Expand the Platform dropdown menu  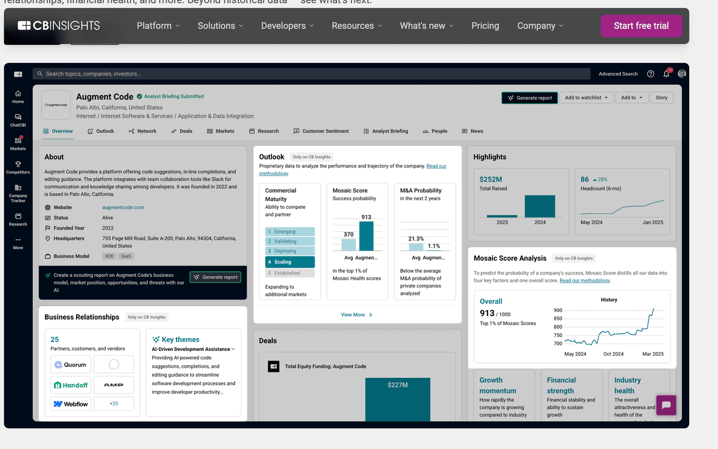click(158, 26)
